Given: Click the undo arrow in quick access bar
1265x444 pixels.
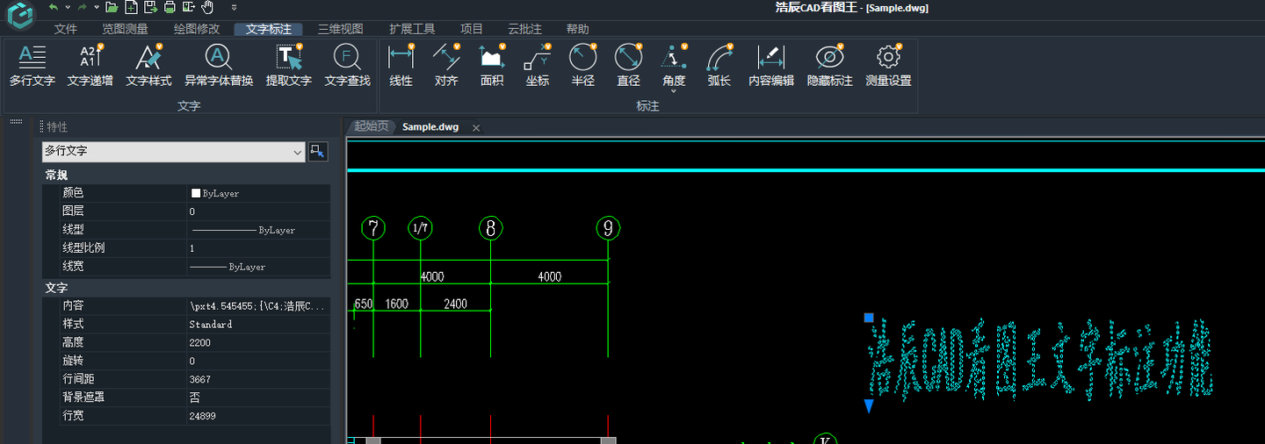Looking at the screenshot, I should 54,7.
